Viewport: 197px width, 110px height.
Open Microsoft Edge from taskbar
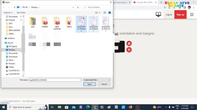point(88,107)
